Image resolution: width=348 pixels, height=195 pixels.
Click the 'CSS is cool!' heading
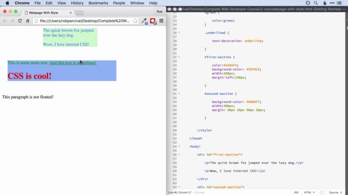(x=29, y=76)
